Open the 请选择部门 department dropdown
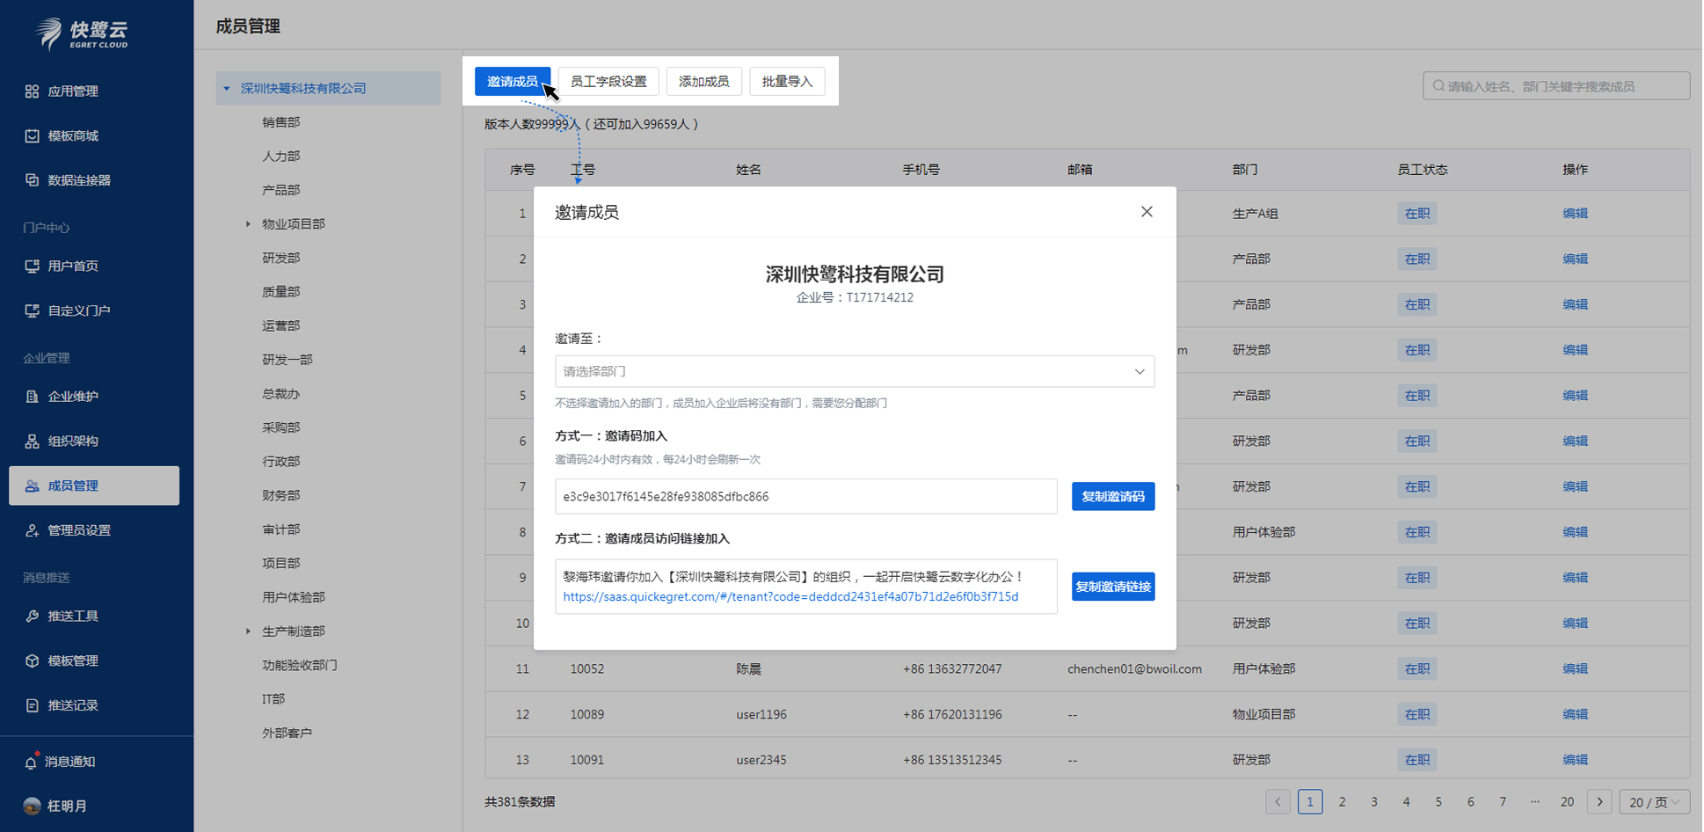Image resolution: width=1704 pixels, height=832 pixels. (x=853, y=371)
